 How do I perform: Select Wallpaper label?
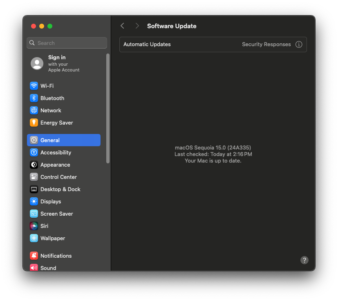[53, 239]
